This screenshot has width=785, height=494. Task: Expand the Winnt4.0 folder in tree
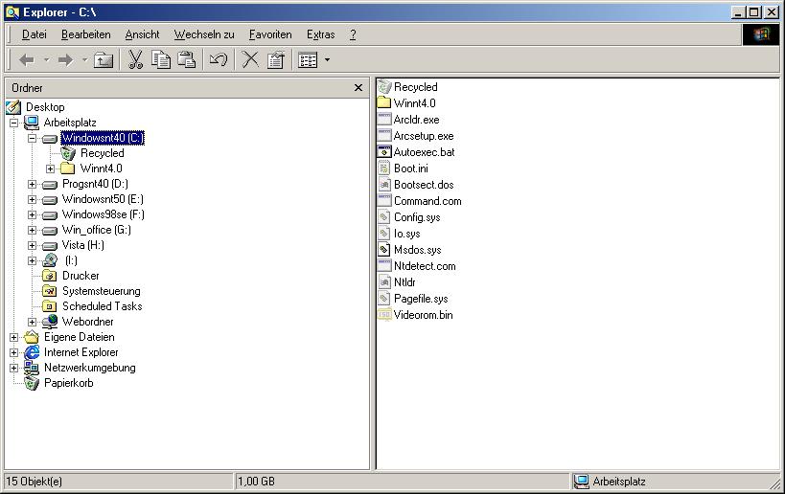50,168
